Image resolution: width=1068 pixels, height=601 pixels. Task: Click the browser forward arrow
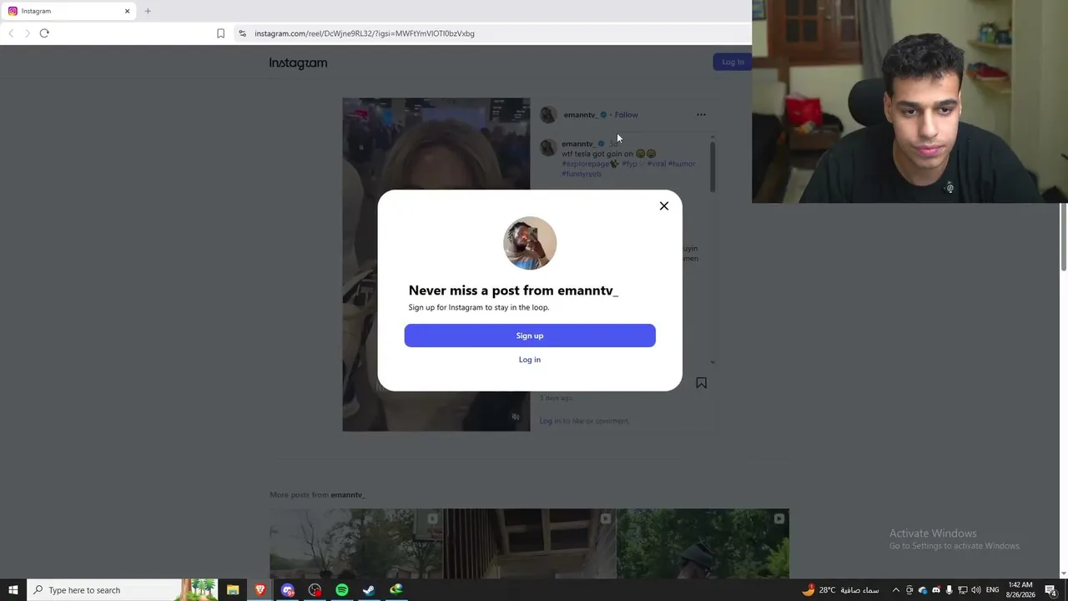point(28,33)
